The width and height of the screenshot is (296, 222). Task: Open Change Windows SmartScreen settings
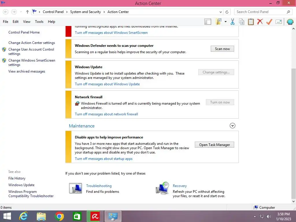point(32,62)
